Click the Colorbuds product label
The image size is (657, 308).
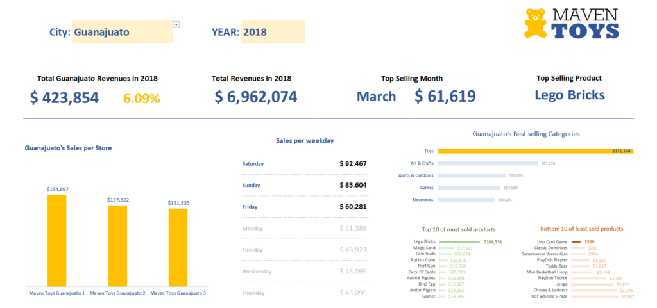point(425,254)
